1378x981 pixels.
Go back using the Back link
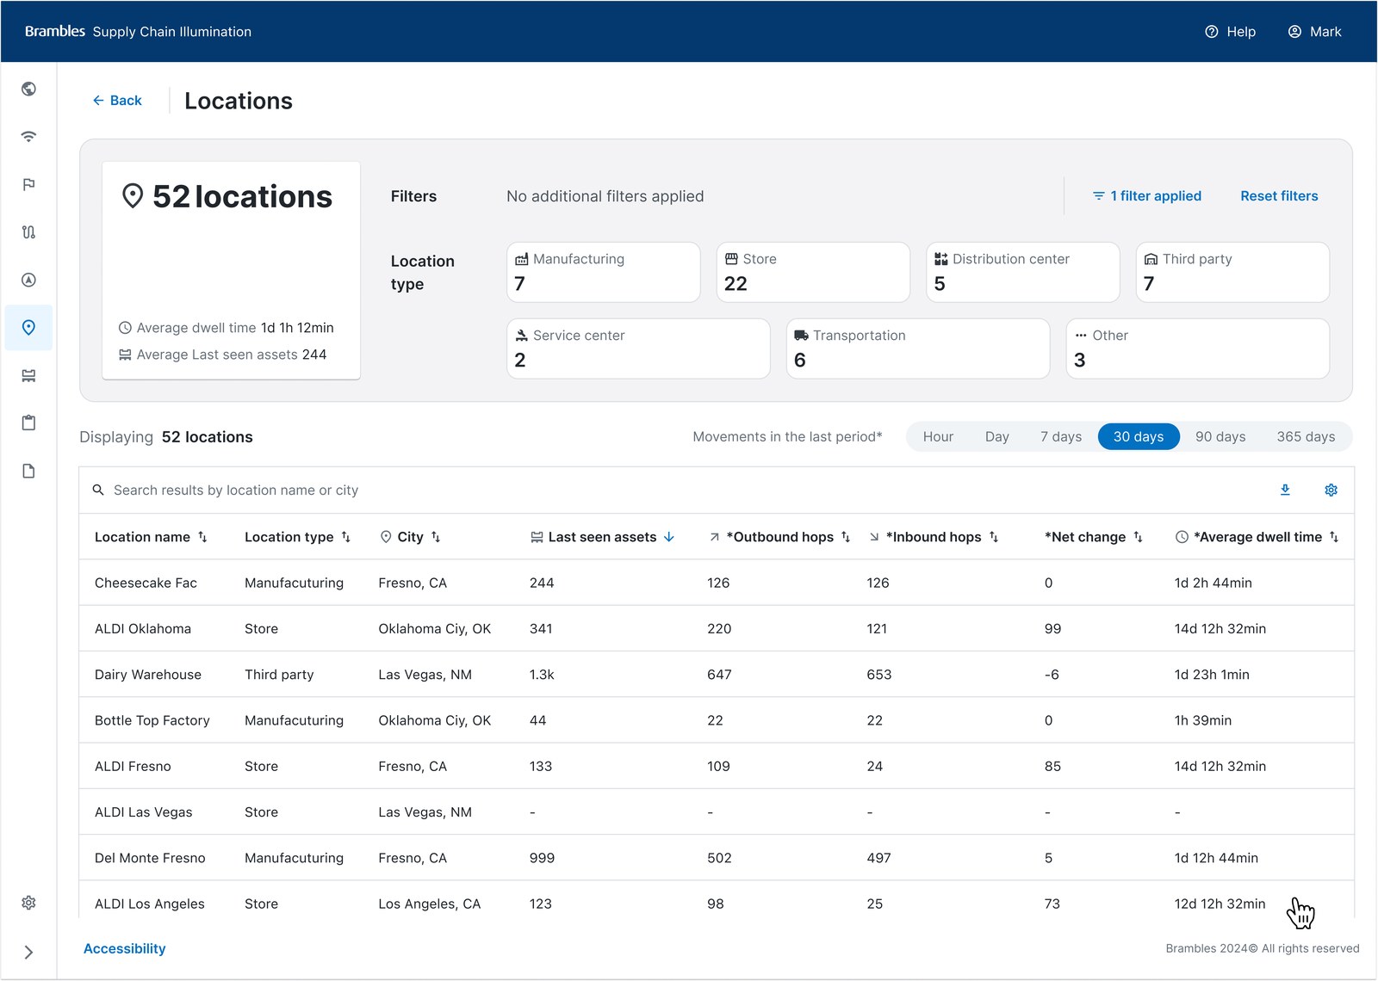pyautogui.click(x=117, y=101)
